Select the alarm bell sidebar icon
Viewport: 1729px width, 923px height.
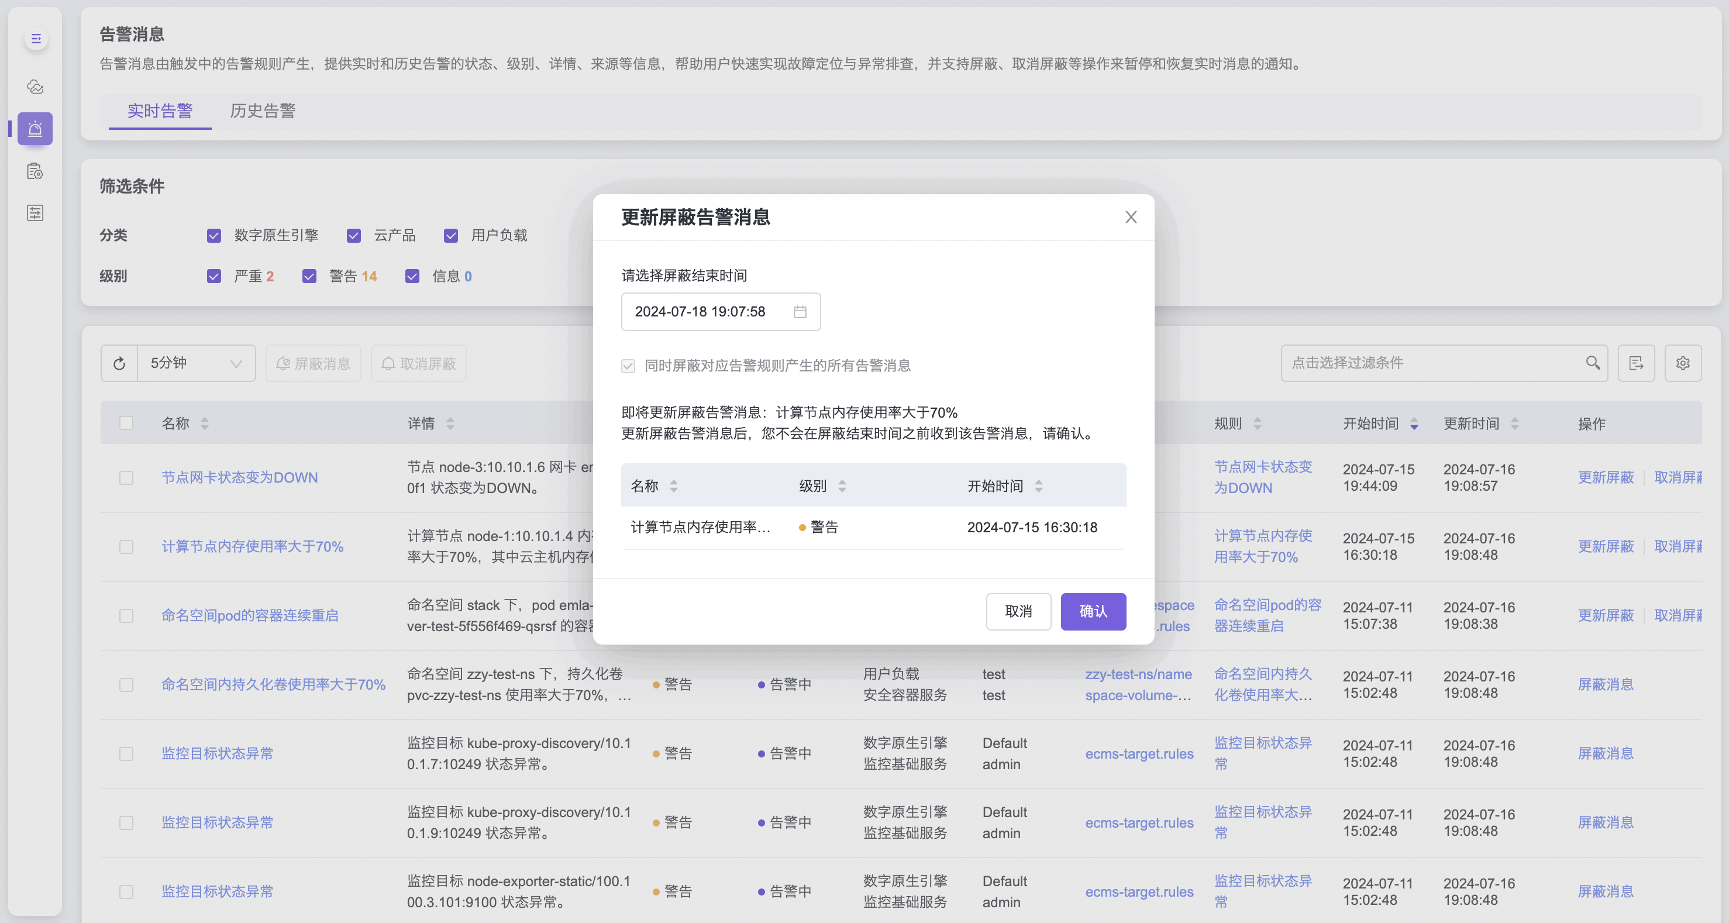coord(36,129)
